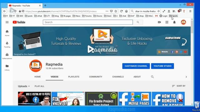Open the account avatar menu
The width and height of the screenshot is (200, 112).
click(x=183, y=22)
